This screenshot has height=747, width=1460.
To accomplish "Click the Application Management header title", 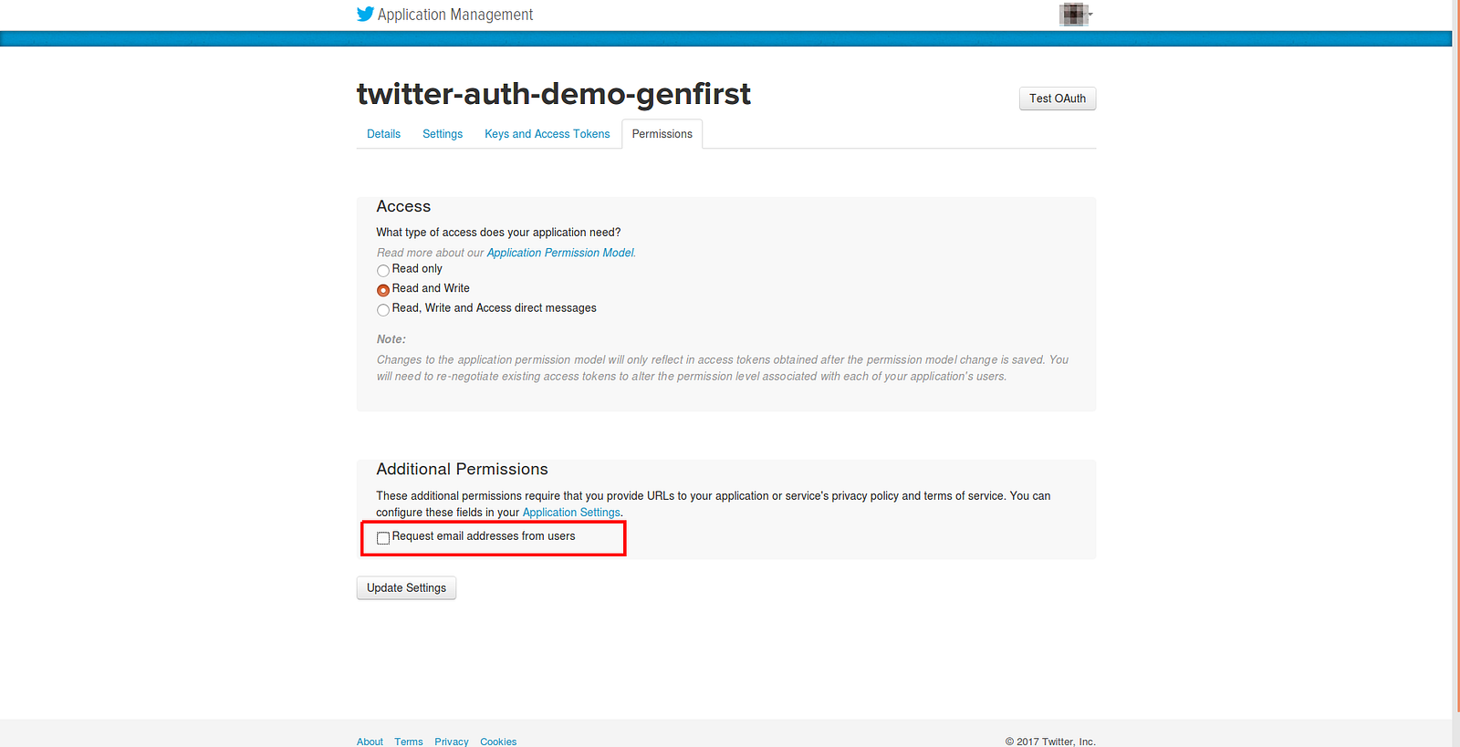I will [x=455, y=15].
